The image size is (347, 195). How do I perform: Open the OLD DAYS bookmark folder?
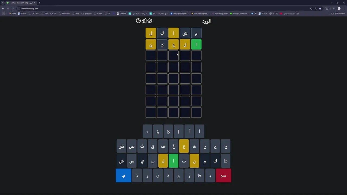click(x=34, y=14)
